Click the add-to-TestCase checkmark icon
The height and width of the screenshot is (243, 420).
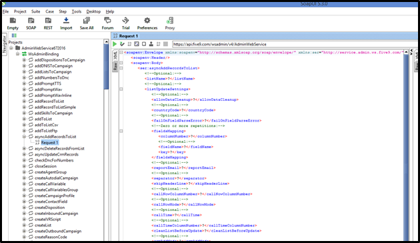pyautogui.click(x=122, y=44)
